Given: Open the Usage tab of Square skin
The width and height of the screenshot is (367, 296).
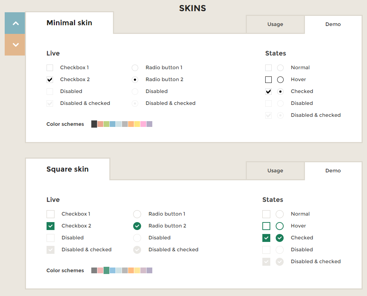Looking at the screenshot, I should 275,171.
